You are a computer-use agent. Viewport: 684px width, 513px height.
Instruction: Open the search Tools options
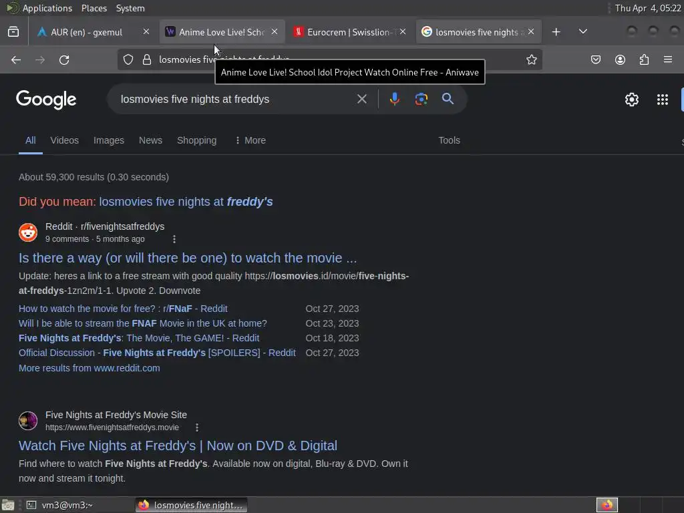point(449,140)
